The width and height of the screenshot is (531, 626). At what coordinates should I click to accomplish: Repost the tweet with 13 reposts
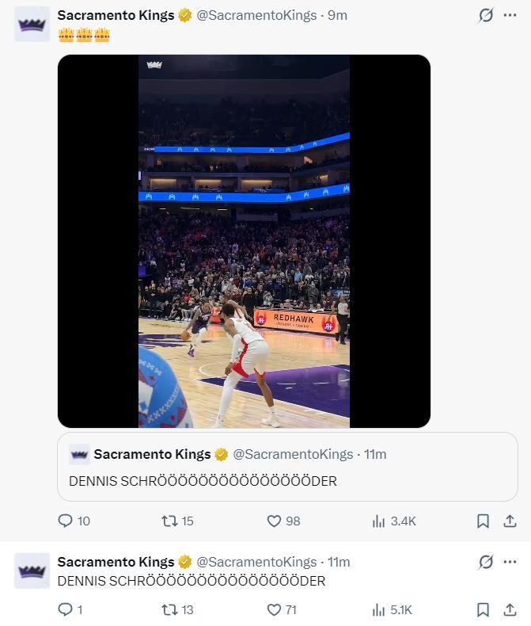(x=169, y=609)
